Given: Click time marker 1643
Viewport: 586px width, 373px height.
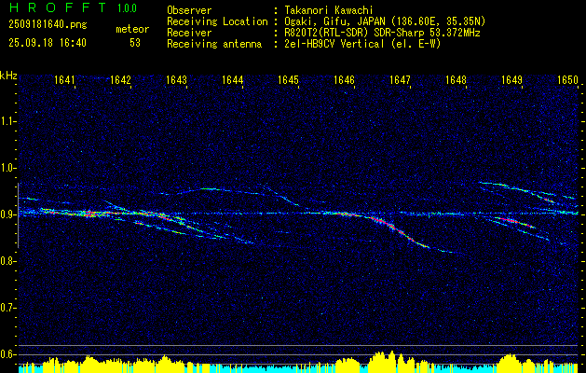Looking at the screenshot, I should [x=176, y=79].
